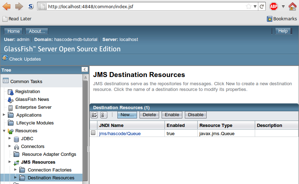Click the Registration icon
Image resolution: width=299 pixels, height=184 pixels.
pos(11,92)
